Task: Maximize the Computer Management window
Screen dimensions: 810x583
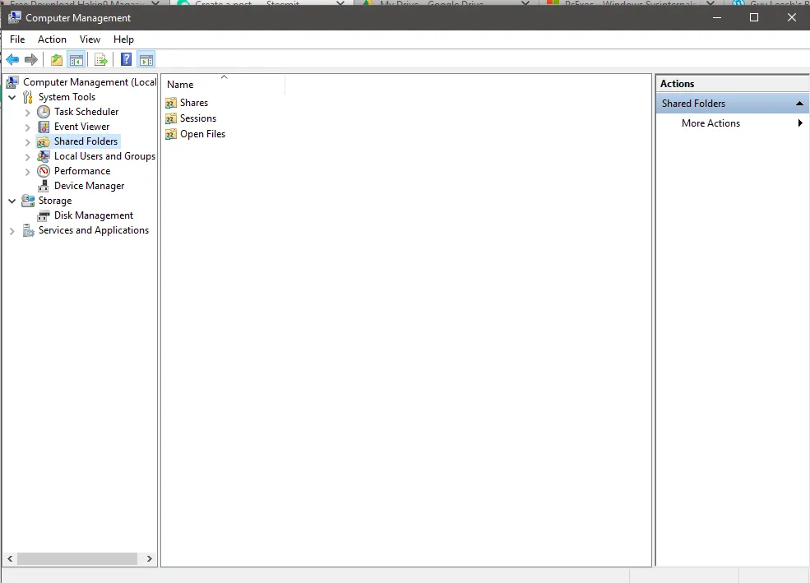Action: [754, 17]
